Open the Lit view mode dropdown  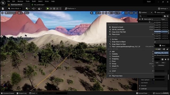[20, 13]
